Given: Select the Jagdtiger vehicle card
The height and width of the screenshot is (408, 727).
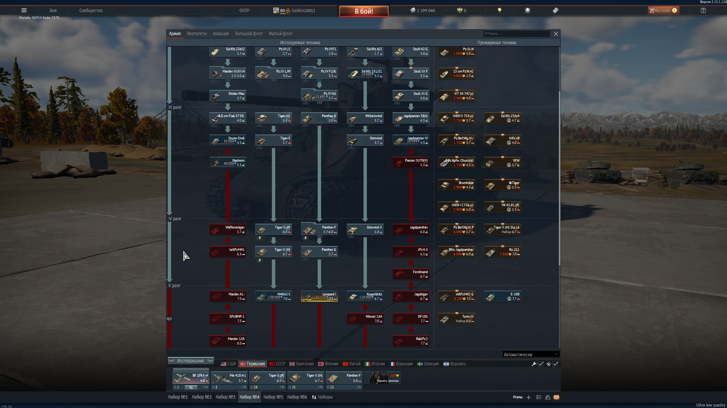Looking at the screenshot, I should (411, 297).
